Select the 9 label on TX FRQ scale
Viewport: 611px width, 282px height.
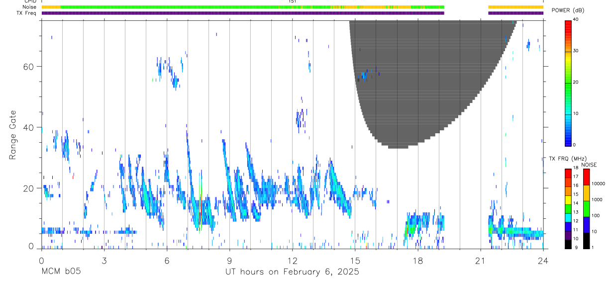tap(576, 247)
